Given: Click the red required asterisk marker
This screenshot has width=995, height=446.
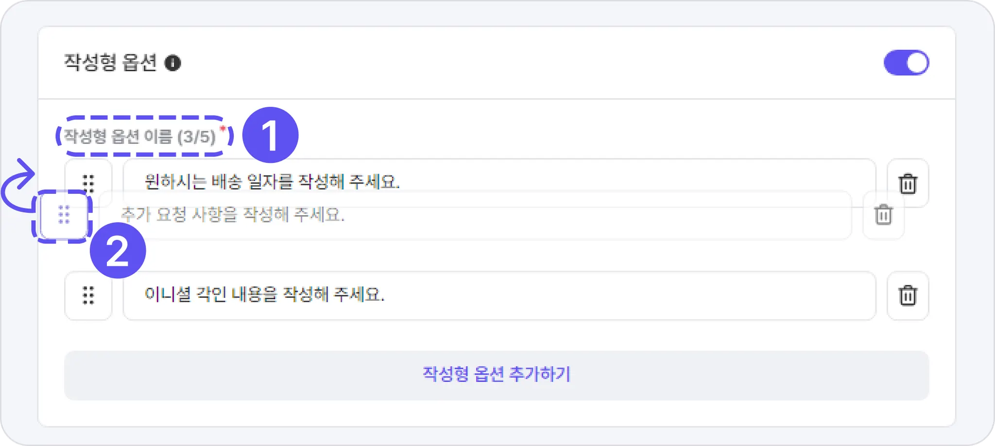Looking at the screenshot, I should tap(223, 129).
